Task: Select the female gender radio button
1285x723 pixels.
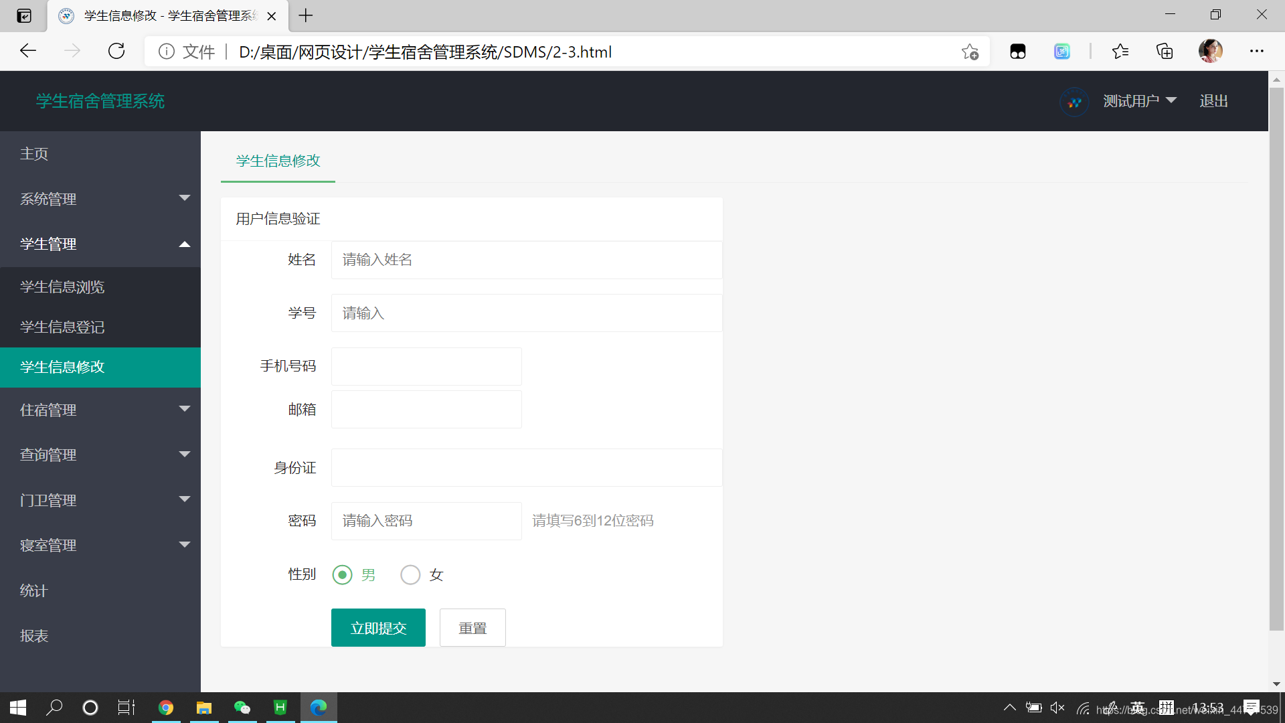Action: coord(410,575)
